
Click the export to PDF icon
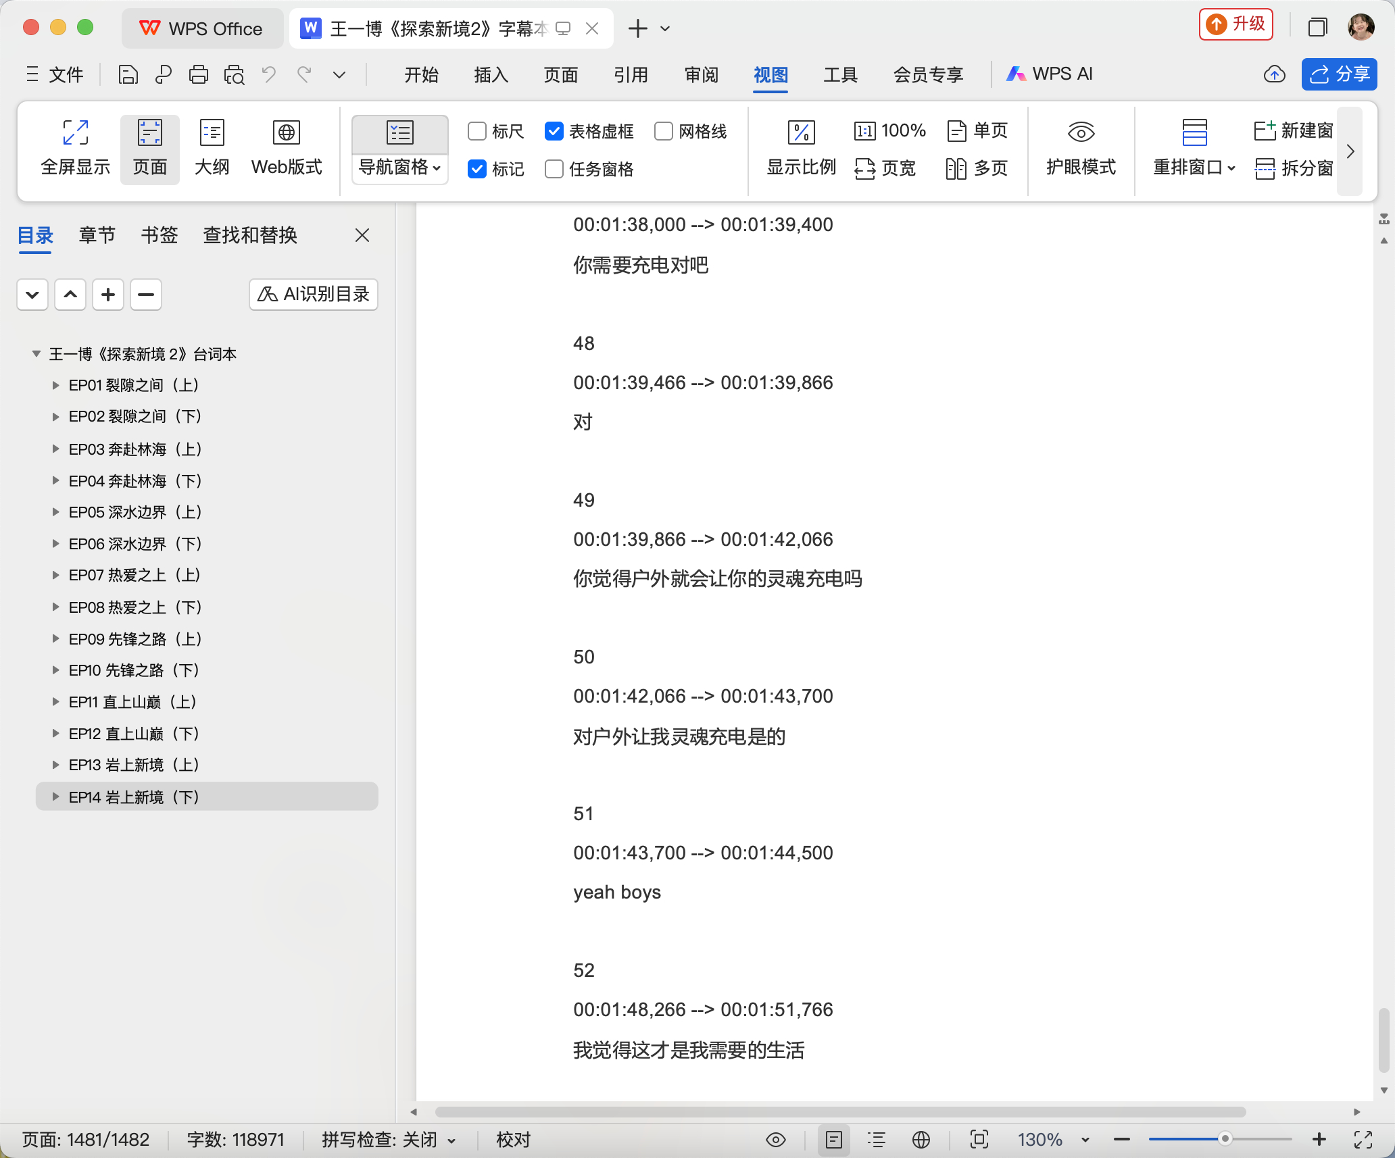(x=163, y=74)
